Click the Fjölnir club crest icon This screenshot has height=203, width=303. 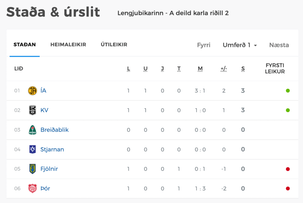pos(33,169)
